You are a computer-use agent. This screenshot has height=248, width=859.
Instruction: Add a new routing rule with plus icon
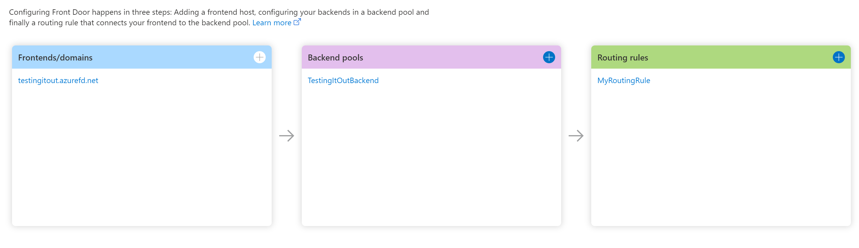point(838,57)
